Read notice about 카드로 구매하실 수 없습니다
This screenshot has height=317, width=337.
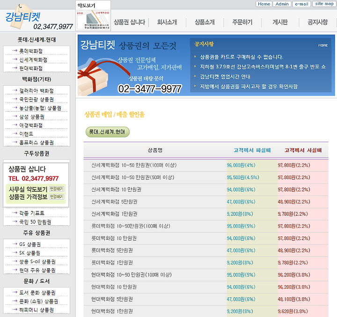coord(242,57)
